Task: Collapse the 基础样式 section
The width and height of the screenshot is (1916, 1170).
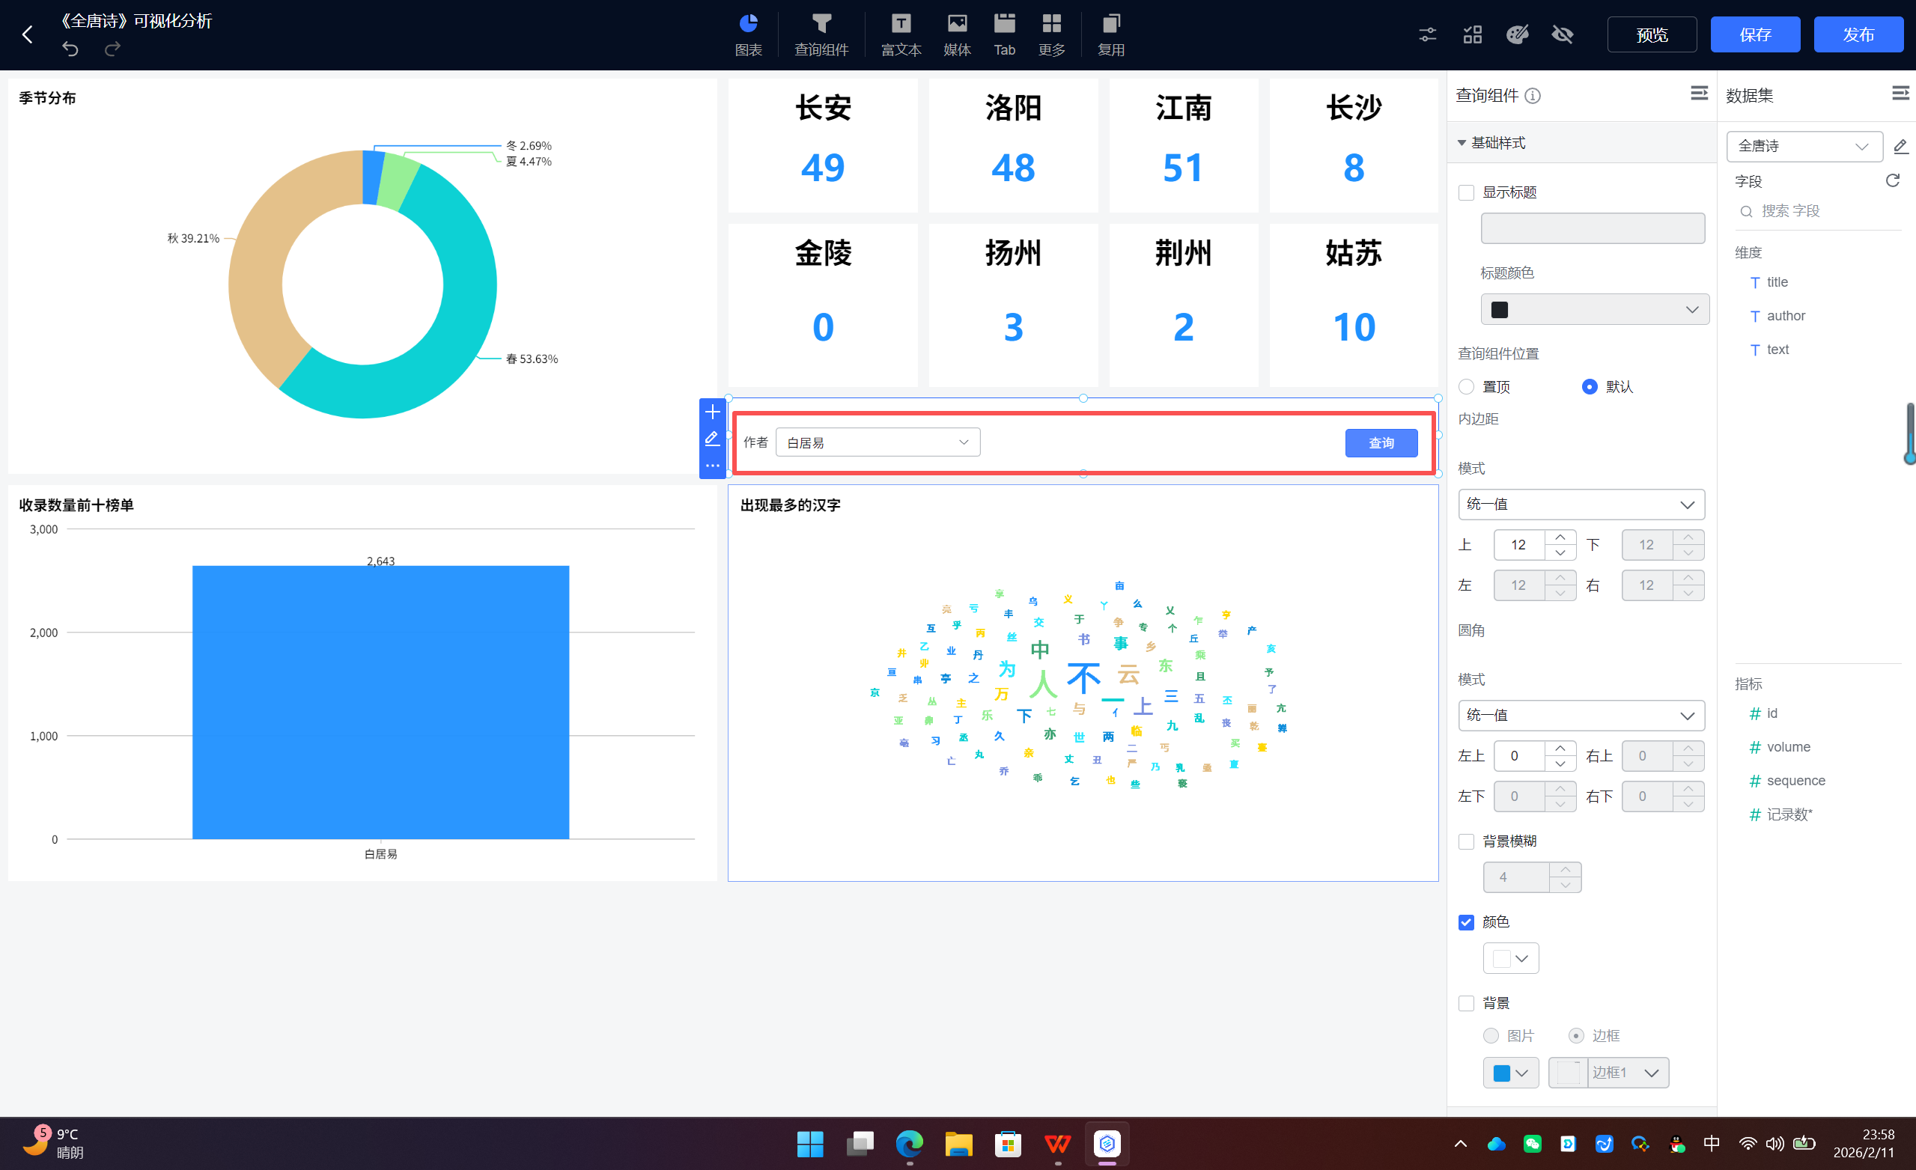Action: point(1462,143)
